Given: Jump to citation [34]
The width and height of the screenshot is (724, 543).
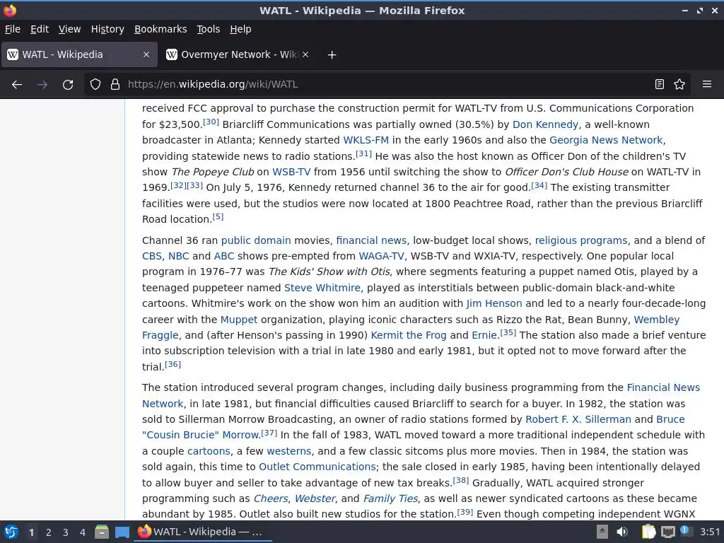Looking at the screenshot, I should (x=539, y=185).
